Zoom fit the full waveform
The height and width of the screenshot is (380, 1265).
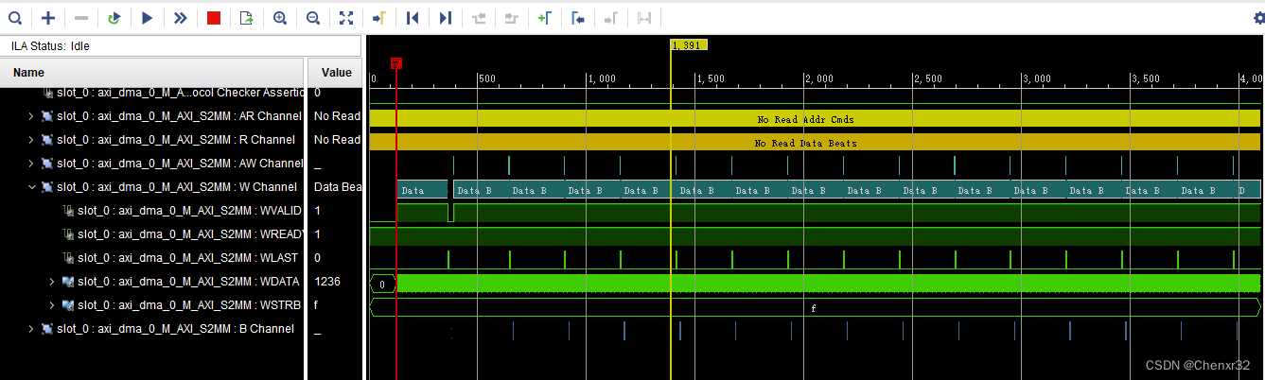click(346, 17)
